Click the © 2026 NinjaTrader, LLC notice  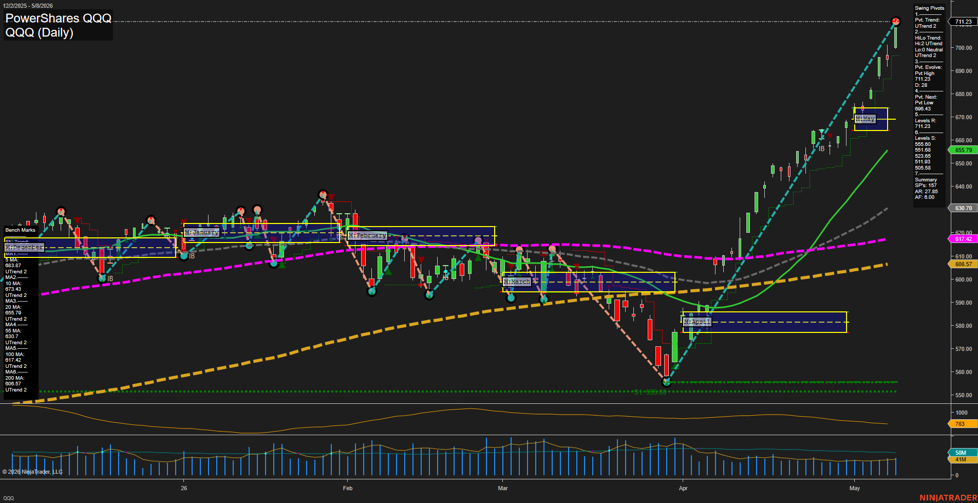point(32,472)
